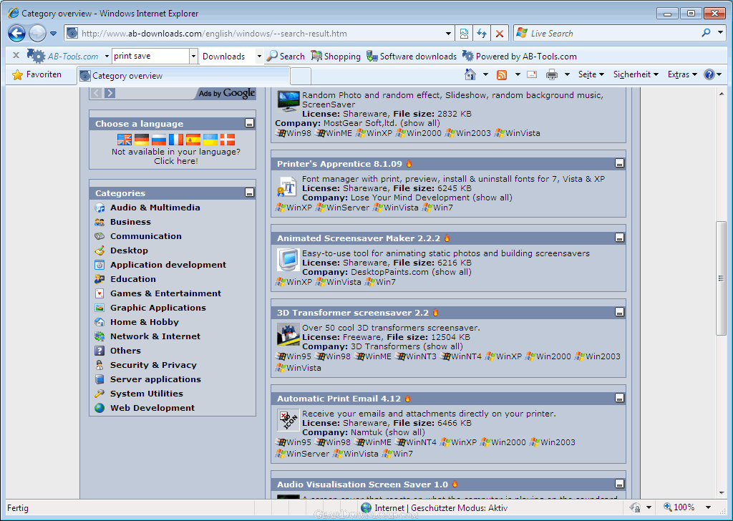
Task: Click the Printer's Apprentice program icon
Action: [x=288, y=187]
